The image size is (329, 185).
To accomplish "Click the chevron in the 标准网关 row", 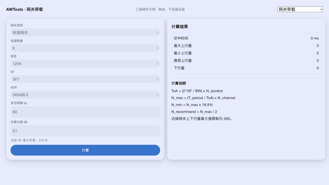I will click(x=158, y=32).
